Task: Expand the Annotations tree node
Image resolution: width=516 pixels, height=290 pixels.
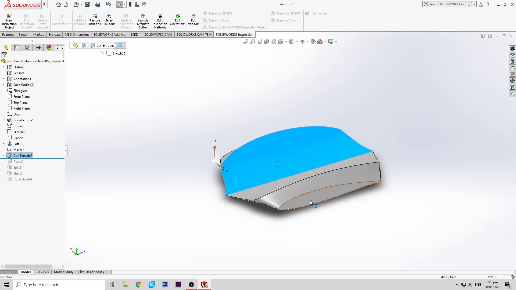Action: pyautogui.click(x=3, y=79)
